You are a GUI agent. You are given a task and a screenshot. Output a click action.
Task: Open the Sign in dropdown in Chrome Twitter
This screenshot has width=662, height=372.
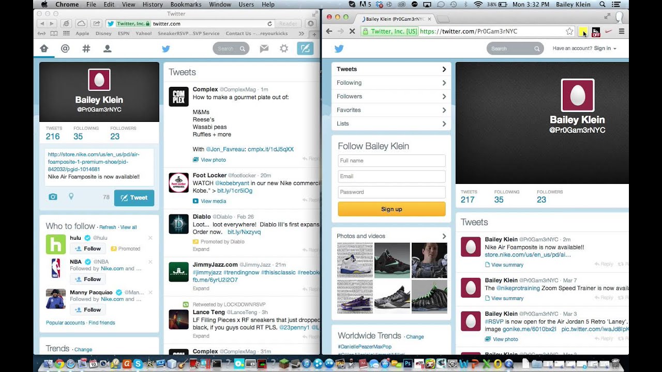tap(605, 49)
